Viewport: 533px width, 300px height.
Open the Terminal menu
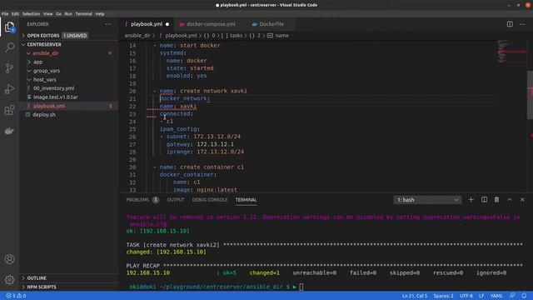pos(83,14)
